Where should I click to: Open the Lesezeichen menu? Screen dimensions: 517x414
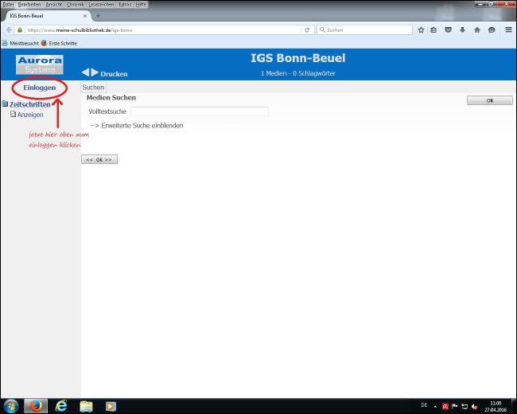click(x=102, y=4)
